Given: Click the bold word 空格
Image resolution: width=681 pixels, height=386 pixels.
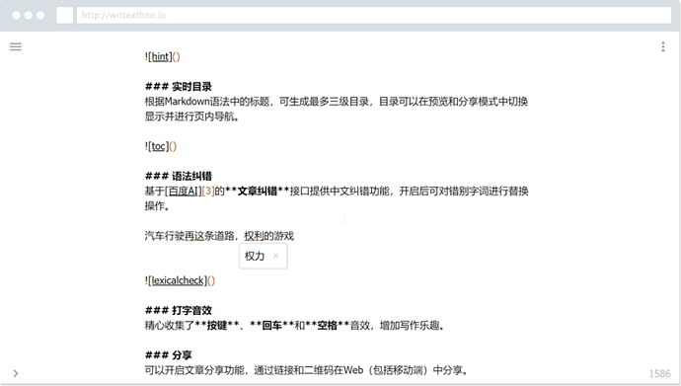Looking at the screenshot, I should click(x=328, y=325).
